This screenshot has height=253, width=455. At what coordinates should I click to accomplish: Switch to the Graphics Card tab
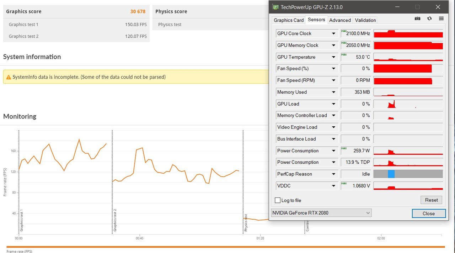[x=289, y=20]
